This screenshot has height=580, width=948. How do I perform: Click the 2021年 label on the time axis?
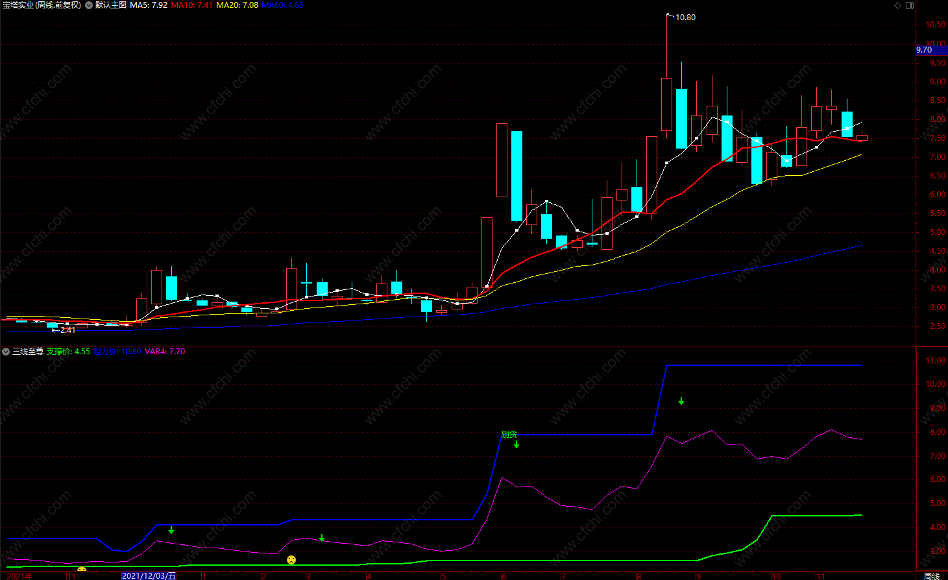point(20,576)
